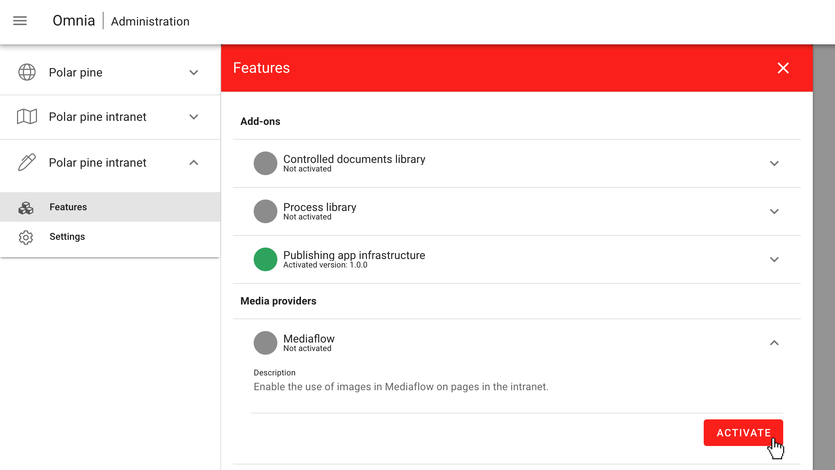835x470 pixels.
Task: Click the map icon beside Polar pine intranet
Action: [x=27, y=116]
